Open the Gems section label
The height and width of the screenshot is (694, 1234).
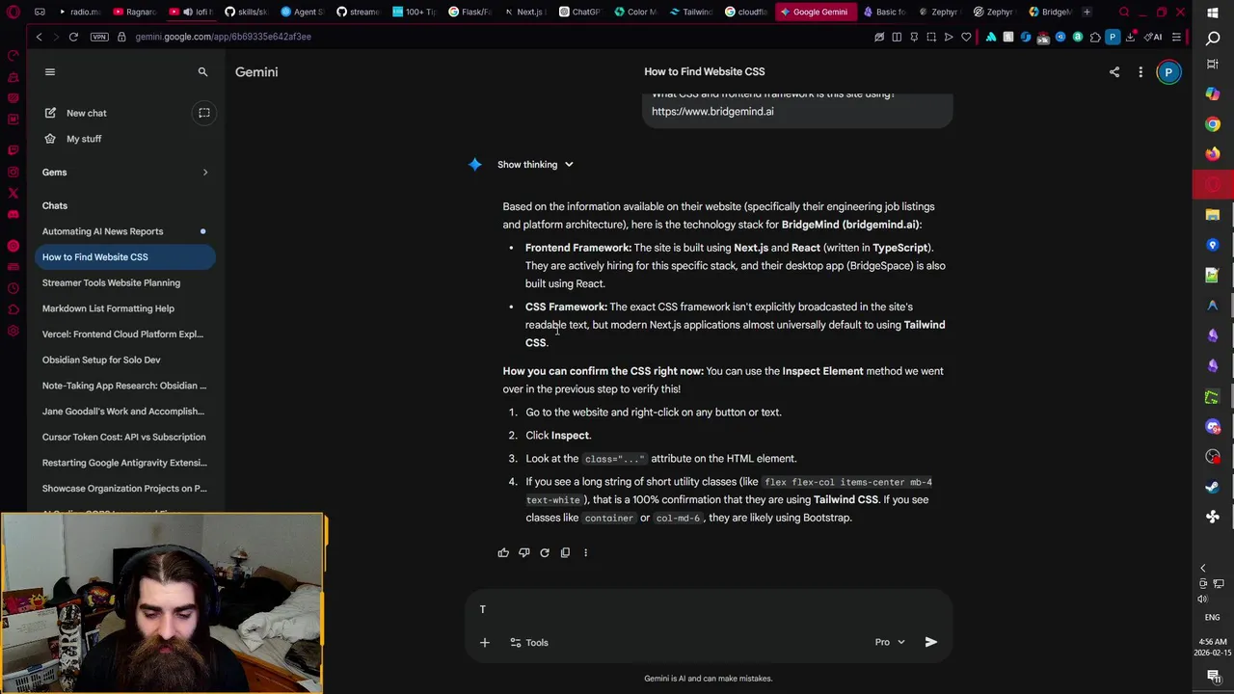pyautogui.click(x=54, y=173)
